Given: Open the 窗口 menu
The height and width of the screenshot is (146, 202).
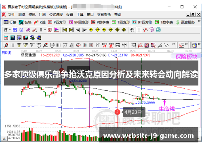Looking at the screenshot, I should tap(90, 15).
